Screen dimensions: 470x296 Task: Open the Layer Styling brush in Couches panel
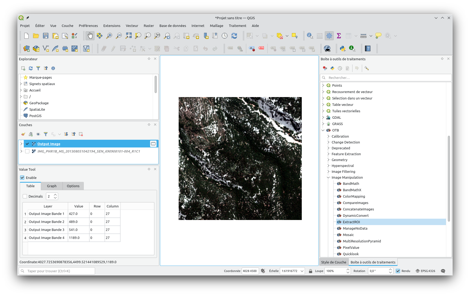[23, 134]
